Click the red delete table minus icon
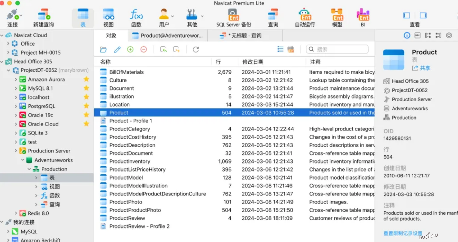Viewport: 458px width, 242px height. [x=144, y=49]
